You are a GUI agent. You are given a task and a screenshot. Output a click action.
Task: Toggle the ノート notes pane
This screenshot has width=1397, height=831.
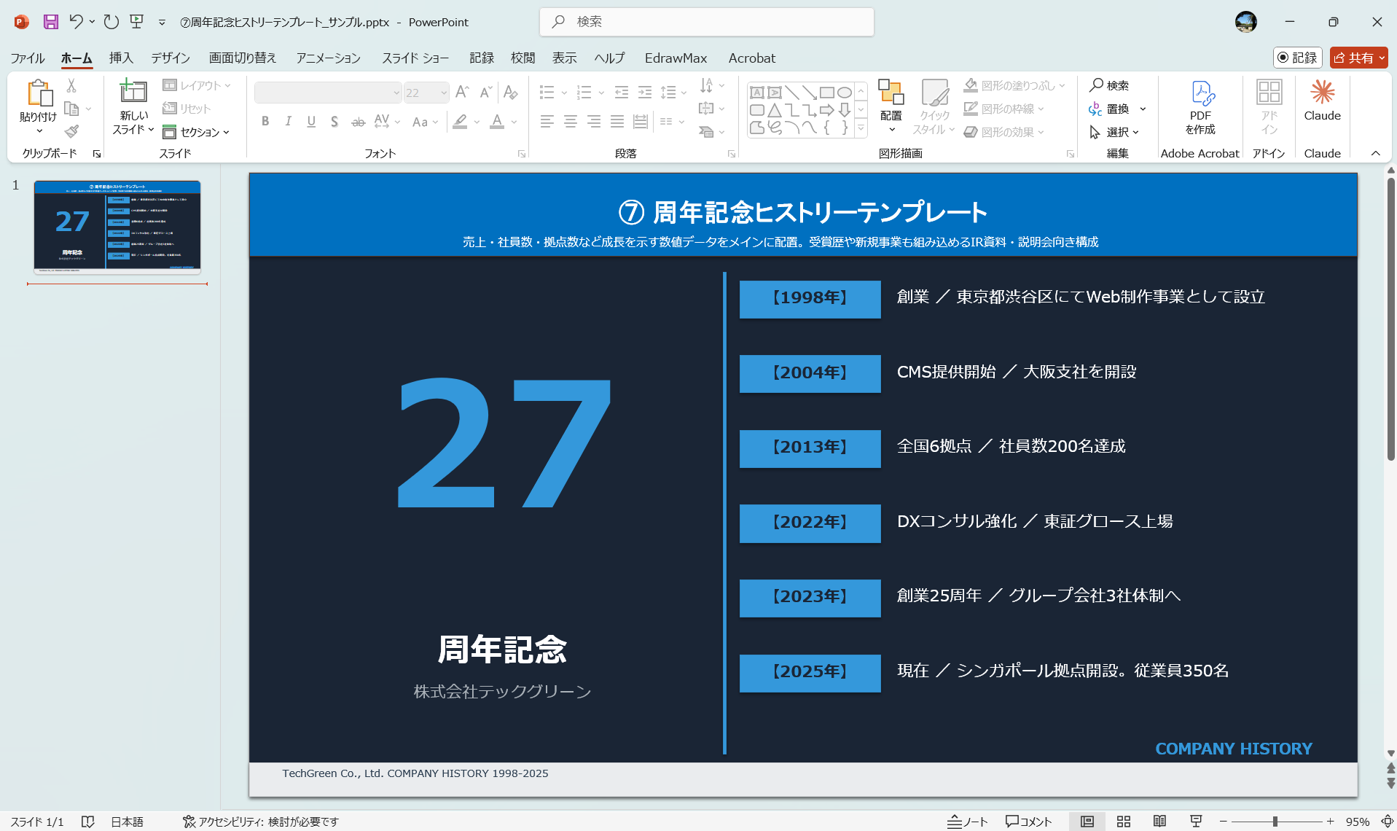point(967,822)
